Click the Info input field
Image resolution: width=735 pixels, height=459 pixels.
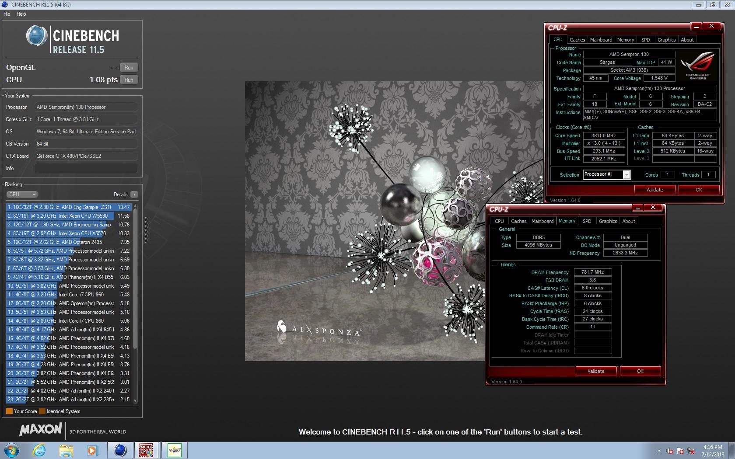point(86,168)
